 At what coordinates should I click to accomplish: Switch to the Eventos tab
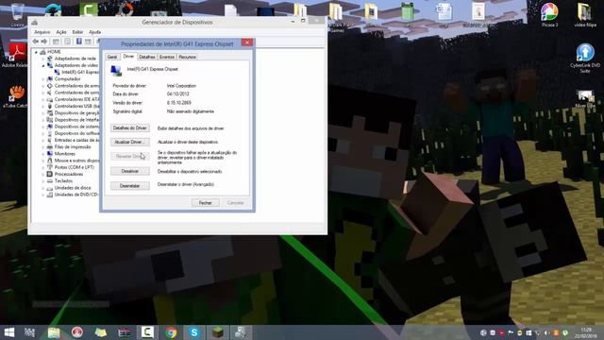tap(167, 57)
